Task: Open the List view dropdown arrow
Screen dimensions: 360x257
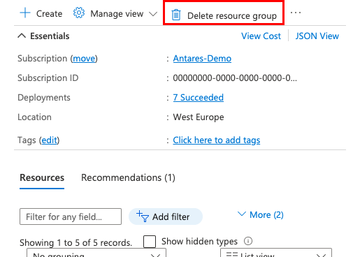Action: [321, 256]
